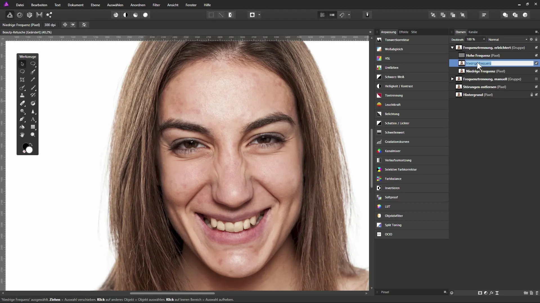Add a layer effect via fx icon
The height and width of the screenshot is (303, 540).
click(491, 293)
